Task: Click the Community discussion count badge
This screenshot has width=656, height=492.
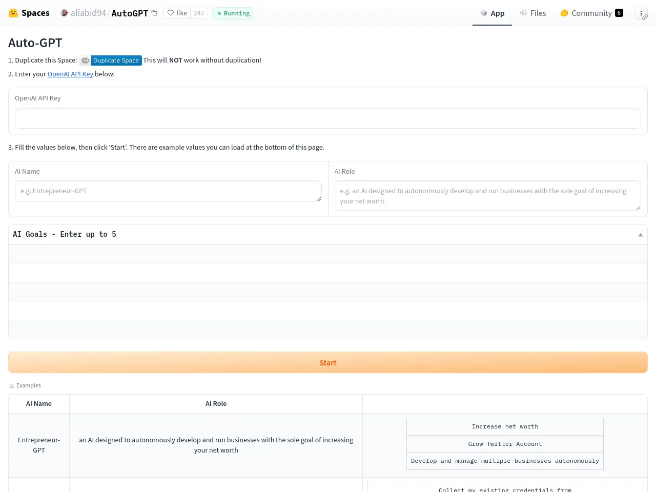Action: pos(619,13)
